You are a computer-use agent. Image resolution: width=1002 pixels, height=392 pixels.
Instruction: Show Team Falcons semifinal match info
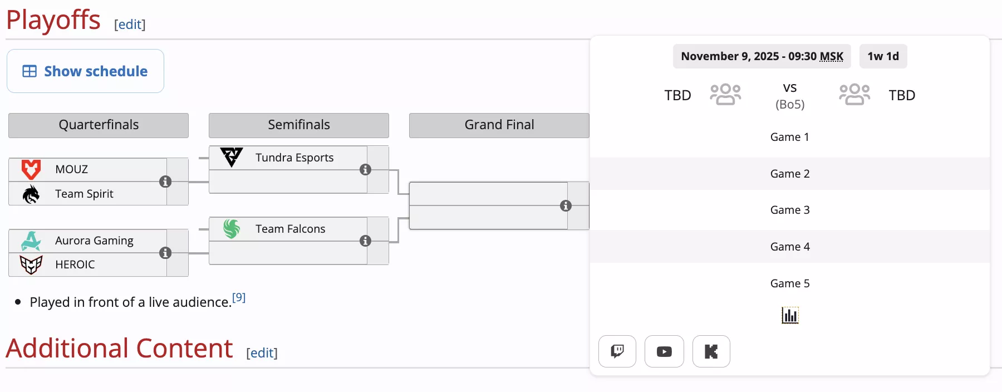(365, 241)
